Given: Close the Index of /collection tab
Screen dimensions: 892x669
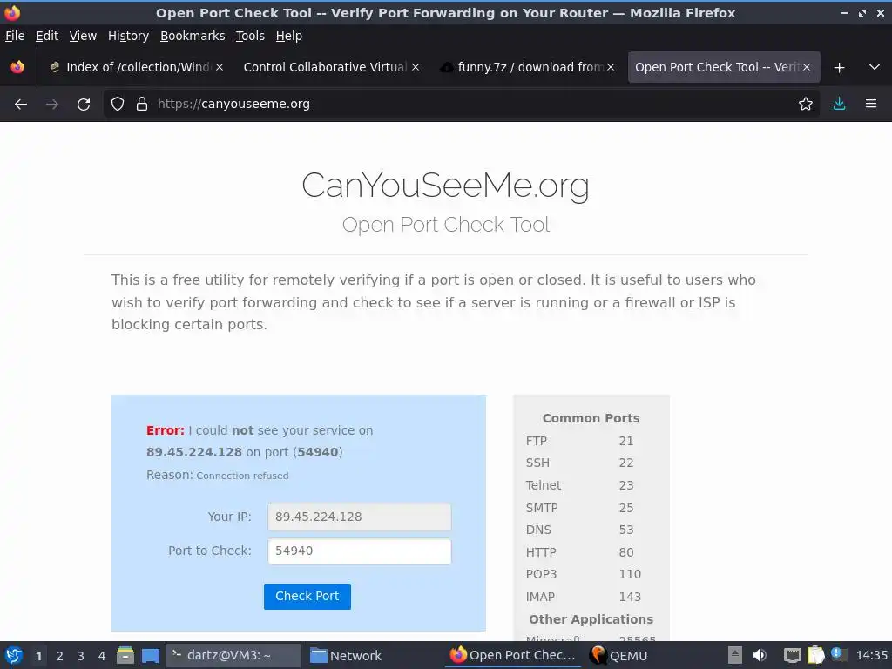Looking at the screenshot, I should (x=220, y=68).
